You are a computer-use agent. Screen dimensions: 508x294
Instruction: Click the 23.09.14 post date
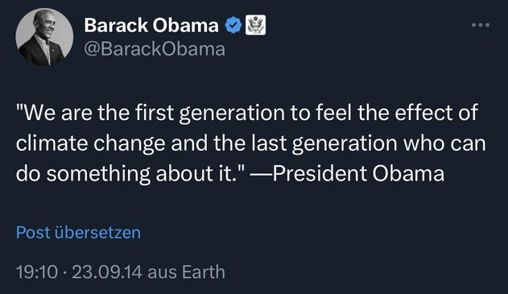pyautogui.click(x=107, y=271)
